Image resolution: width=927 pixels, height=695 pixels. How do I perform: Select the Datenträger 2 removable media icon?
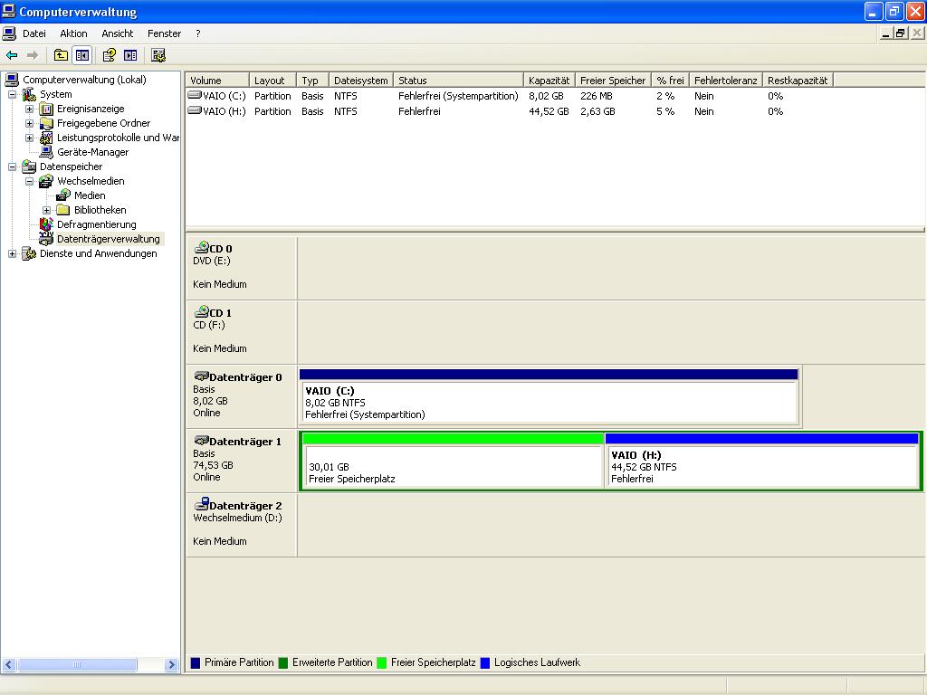click(201, 505)
